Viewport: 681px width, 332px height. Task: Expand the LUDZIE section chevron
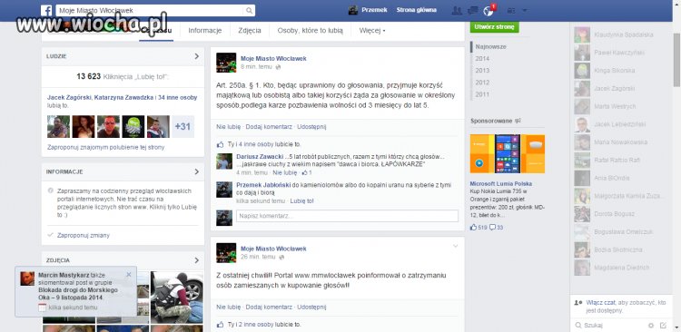tap(197, 56)
